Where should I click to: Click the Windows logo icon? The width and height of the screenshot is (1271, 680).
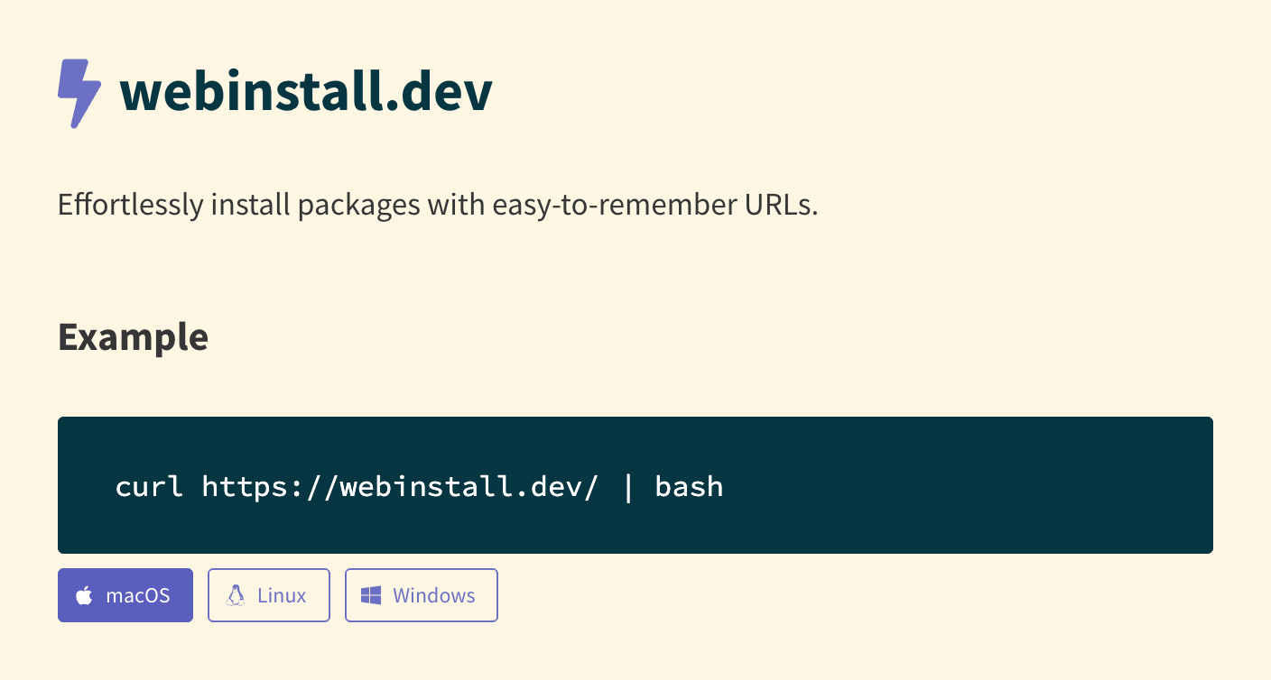pyautogui.click(x=370, y=594)
